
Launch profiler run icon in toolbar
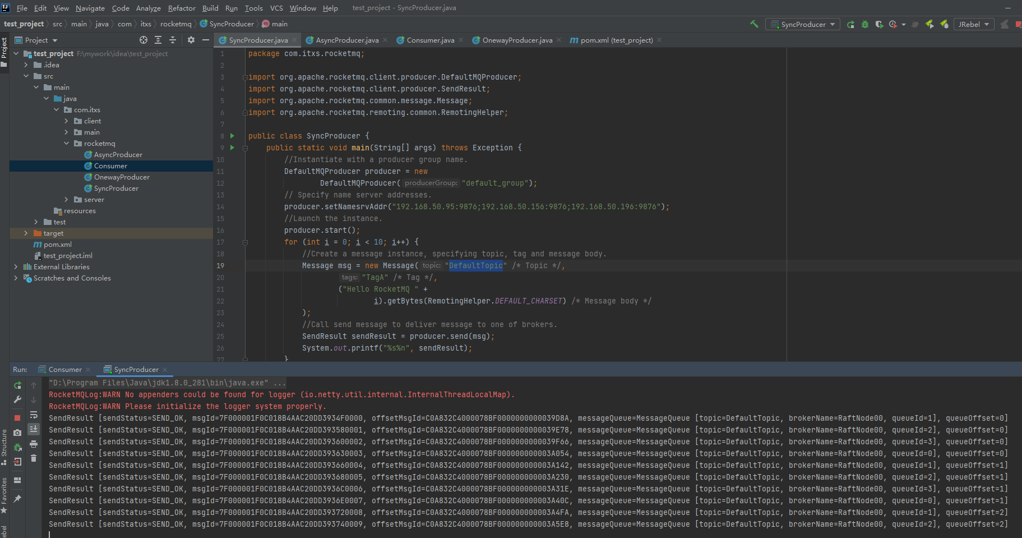coord(893,24)
